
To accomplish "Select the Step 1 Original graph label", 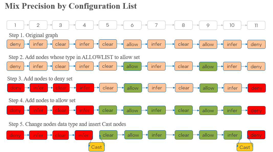I will point(33,35).
